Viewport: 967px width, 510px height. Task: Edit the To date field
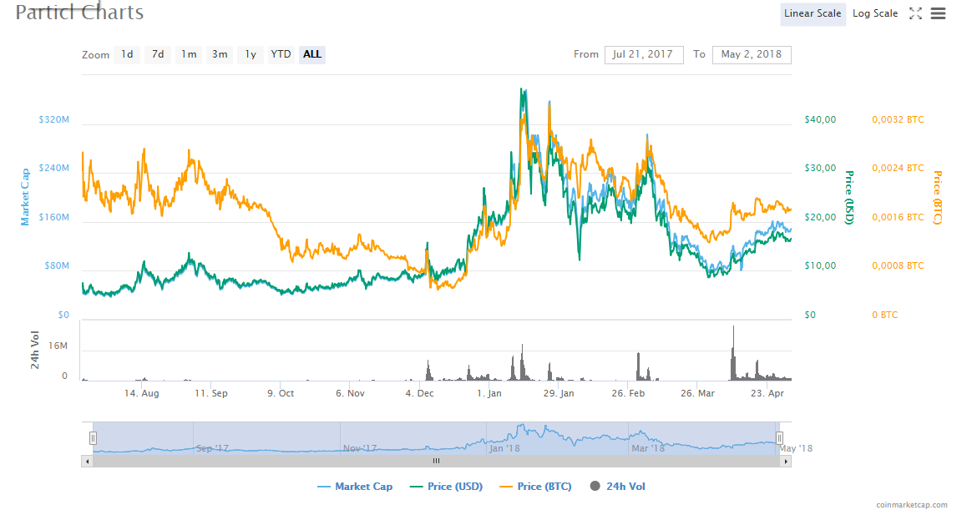752,54
